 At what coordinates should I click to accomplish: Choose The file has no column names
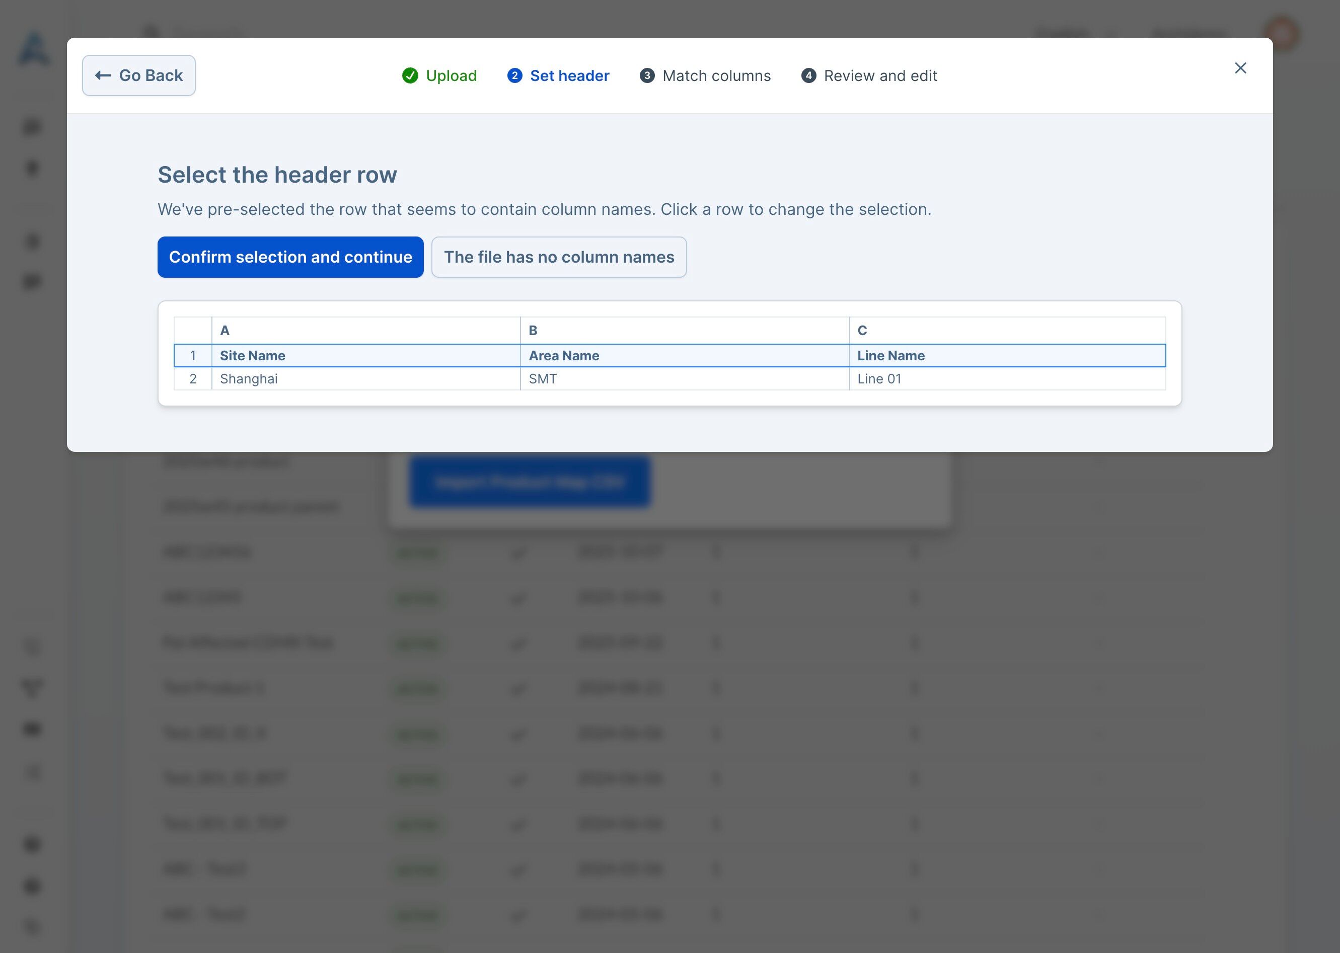pos(559,257)
